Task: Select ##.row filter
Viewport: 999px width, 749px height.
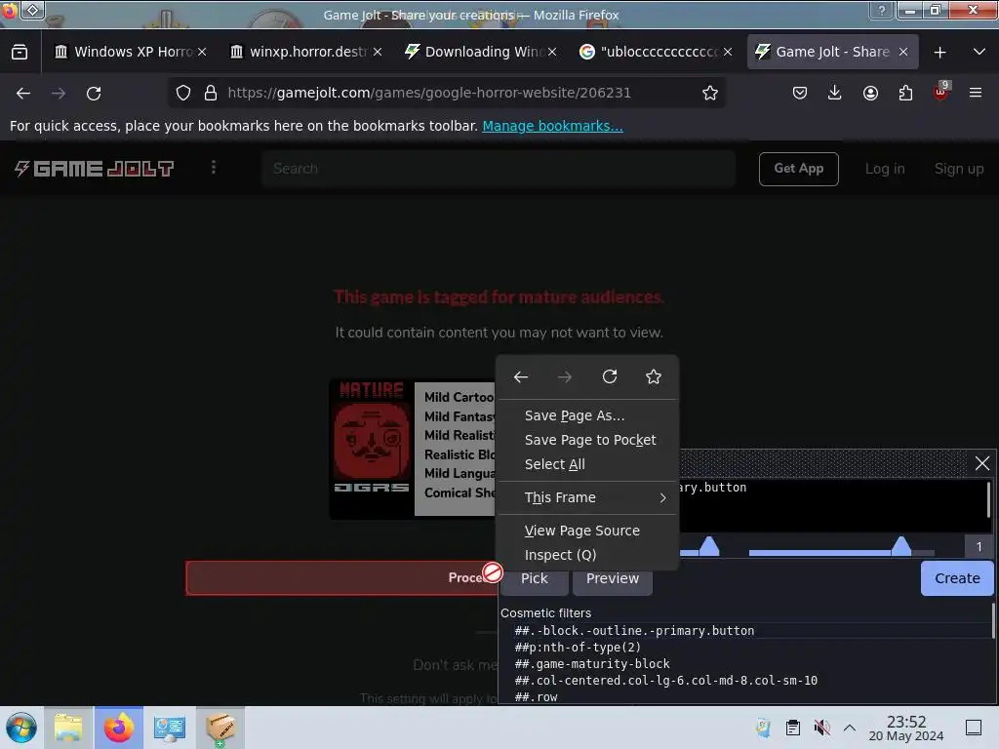Action: tap(536, 696)
